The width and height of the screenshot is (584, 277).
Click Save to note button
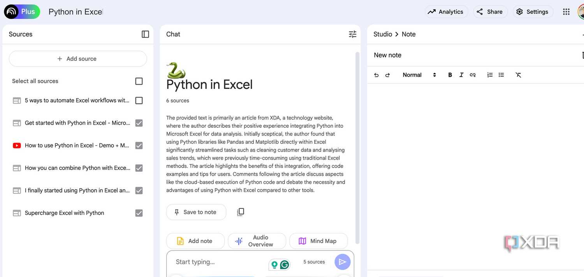196,212
